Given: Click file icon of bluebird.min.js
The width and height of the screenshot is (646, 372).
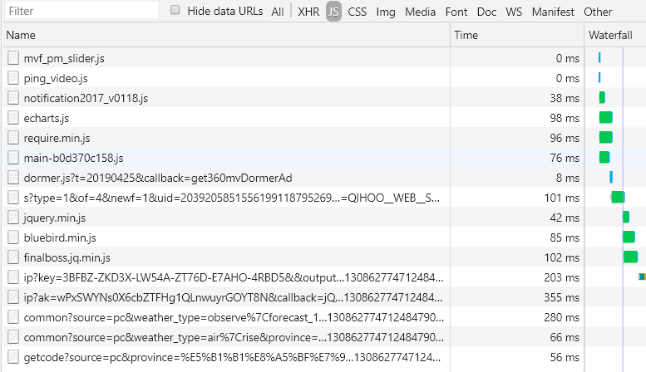Looking at the screenshot, I should point(13,237).
